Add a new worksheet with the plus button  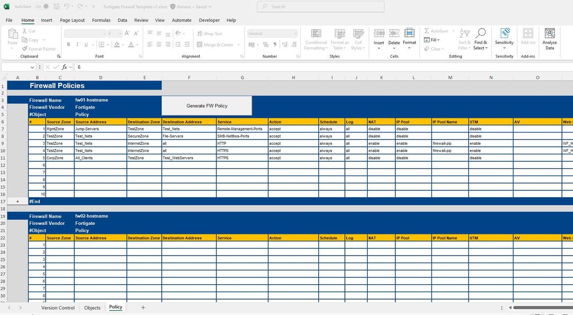click(x=142, y=307)
